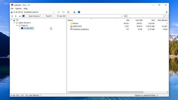
Task: Click the isobuster_install.exe file icon
Action: [71, 29]
